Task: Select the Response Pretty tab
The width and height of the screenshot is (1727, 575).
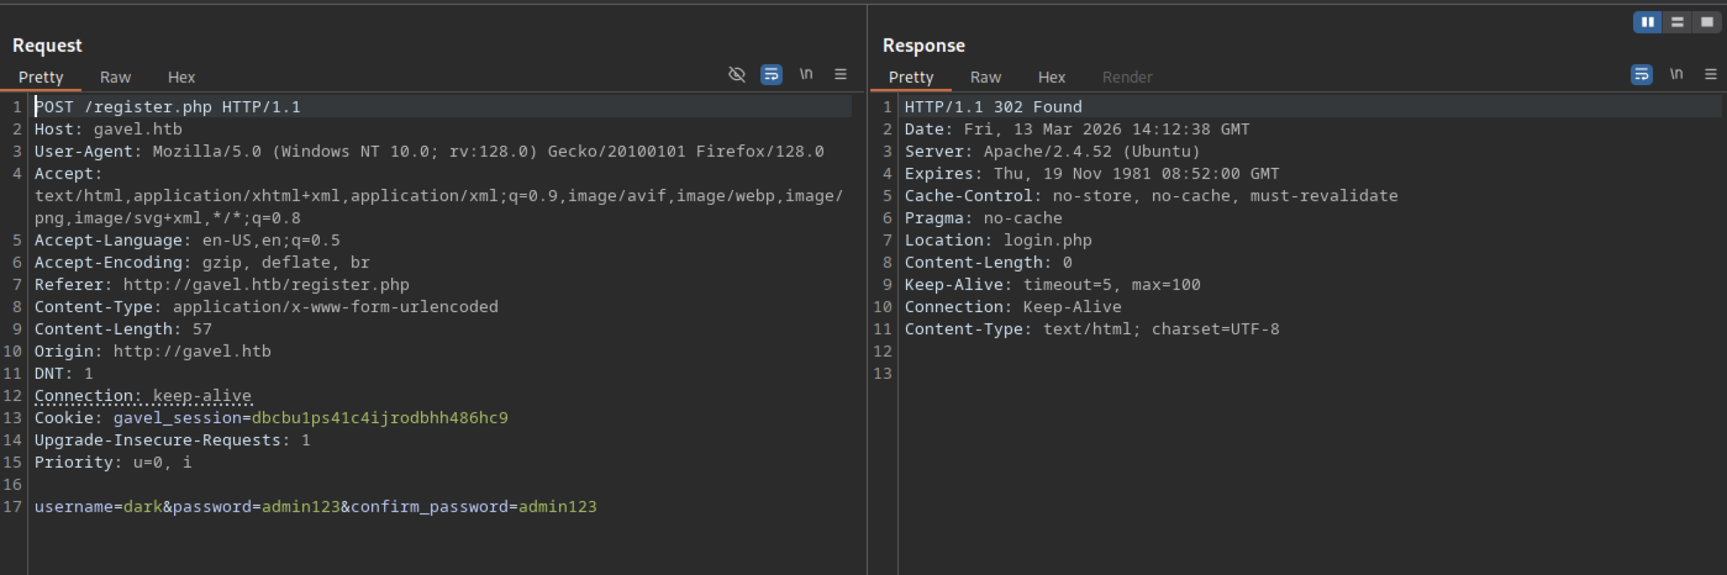Action: pyautogui.click(x=911, y=78)
